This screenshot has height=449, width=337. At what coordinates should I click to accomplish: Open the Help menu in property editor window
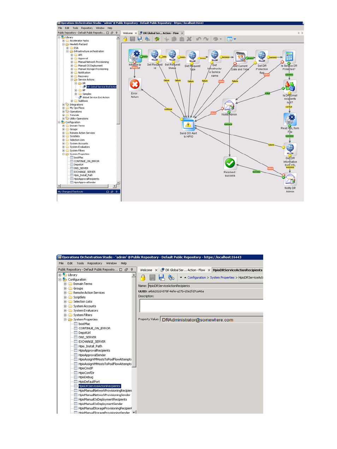click(x=124, y=263)
